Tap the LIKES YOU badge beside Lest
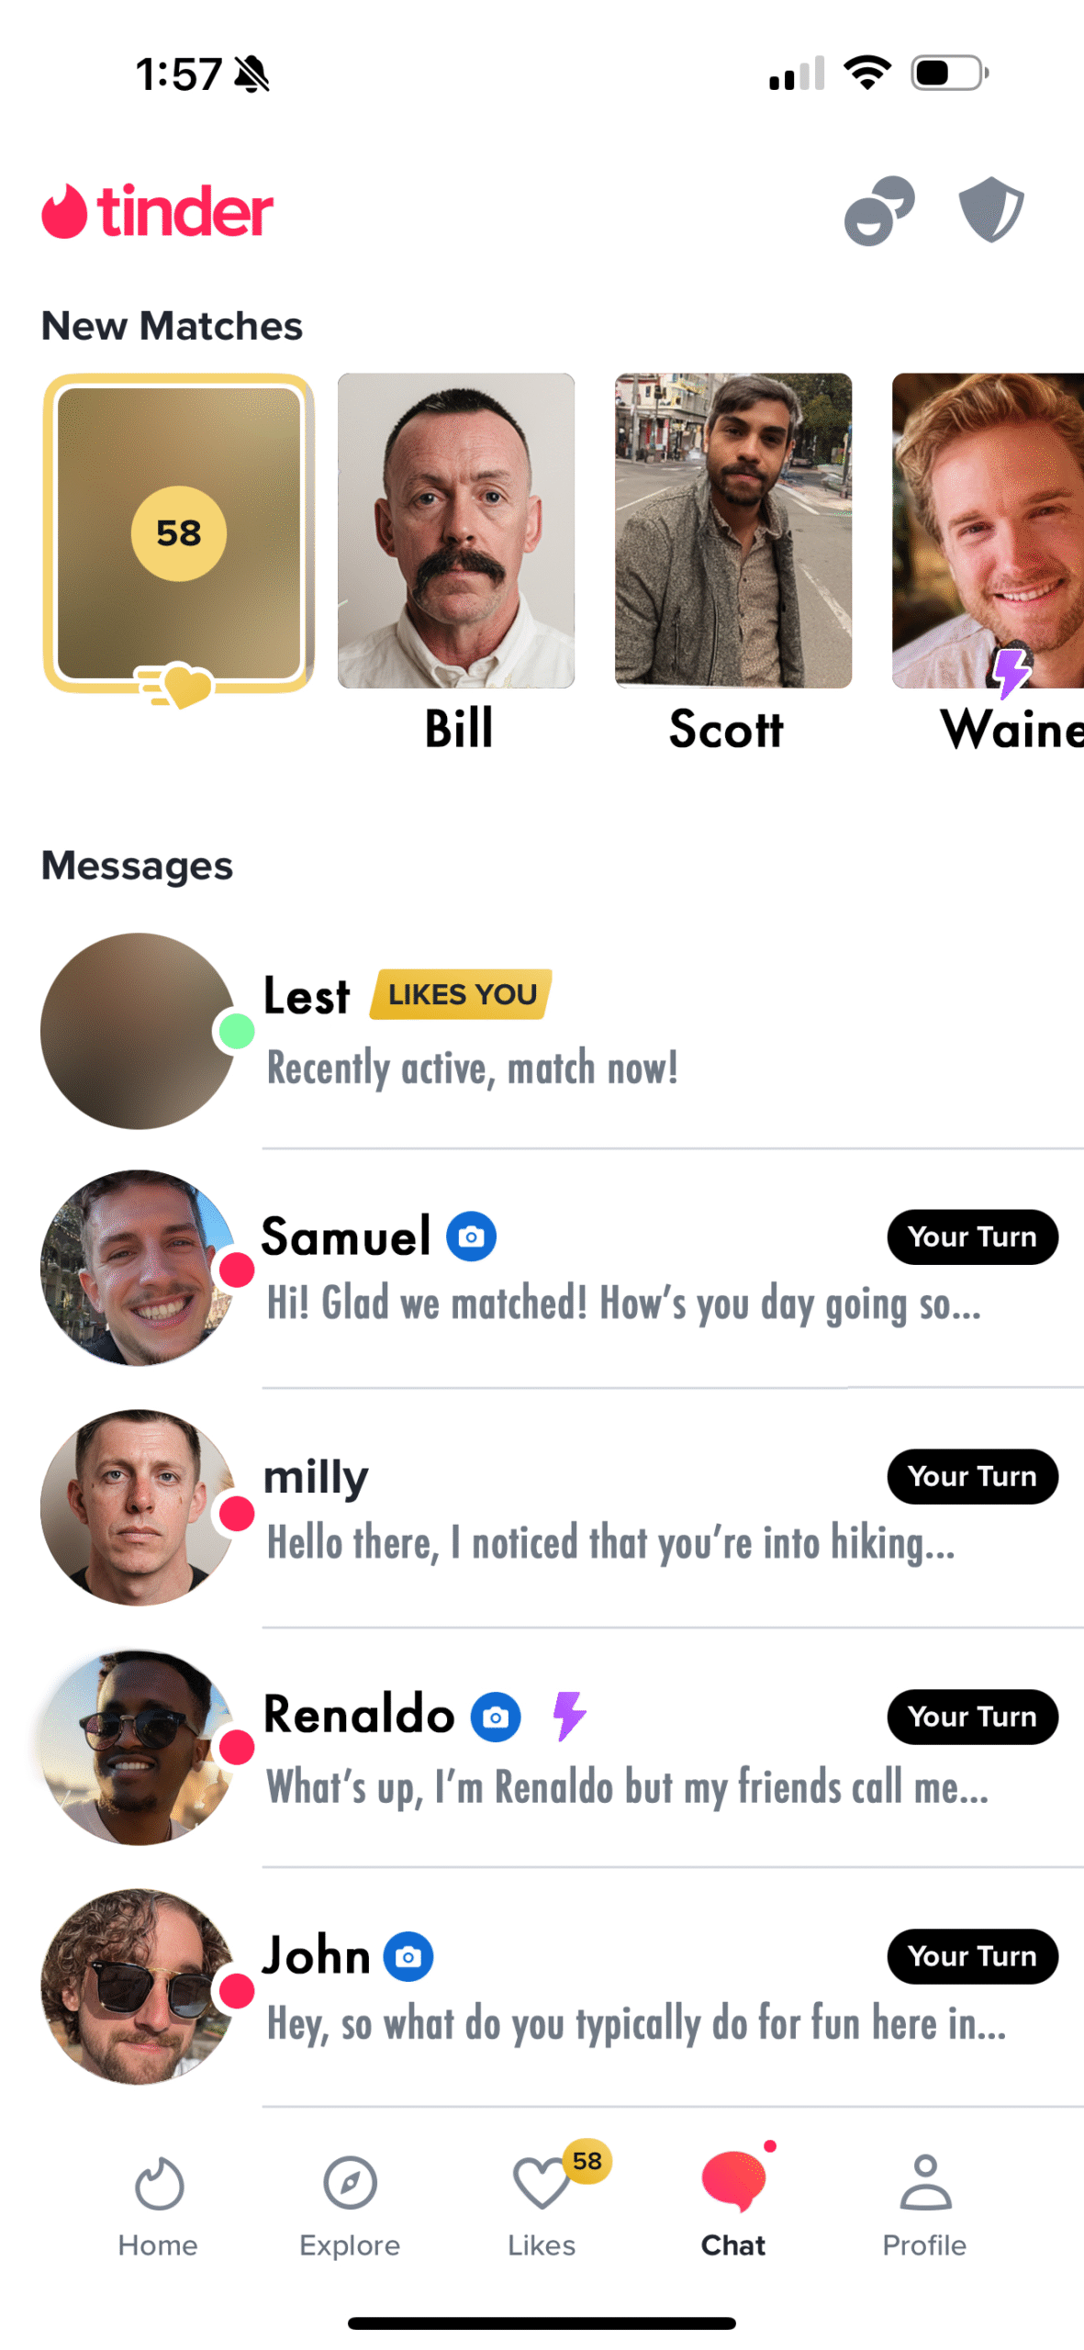The image size is (1084, 2350). tap(461, 994)
